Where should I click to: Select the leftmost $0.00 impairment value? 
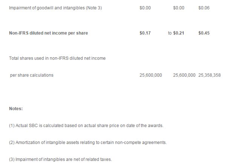point(145,8)
